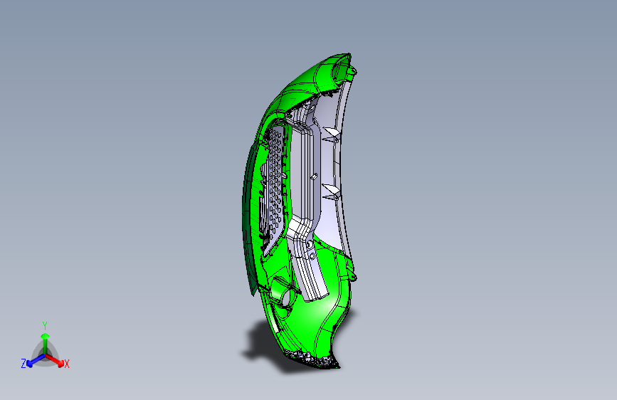
Task: Click the green Y axis arrow of the triad
Action: point(46,344)
